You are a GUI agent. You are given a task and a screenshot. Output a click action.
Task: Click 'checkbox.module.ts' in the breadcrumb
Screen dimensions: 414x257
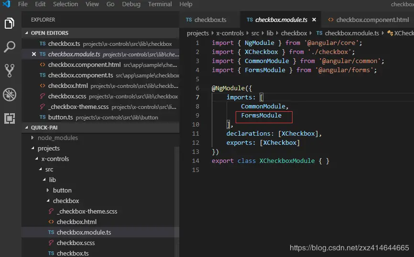(x=352, y=33)
